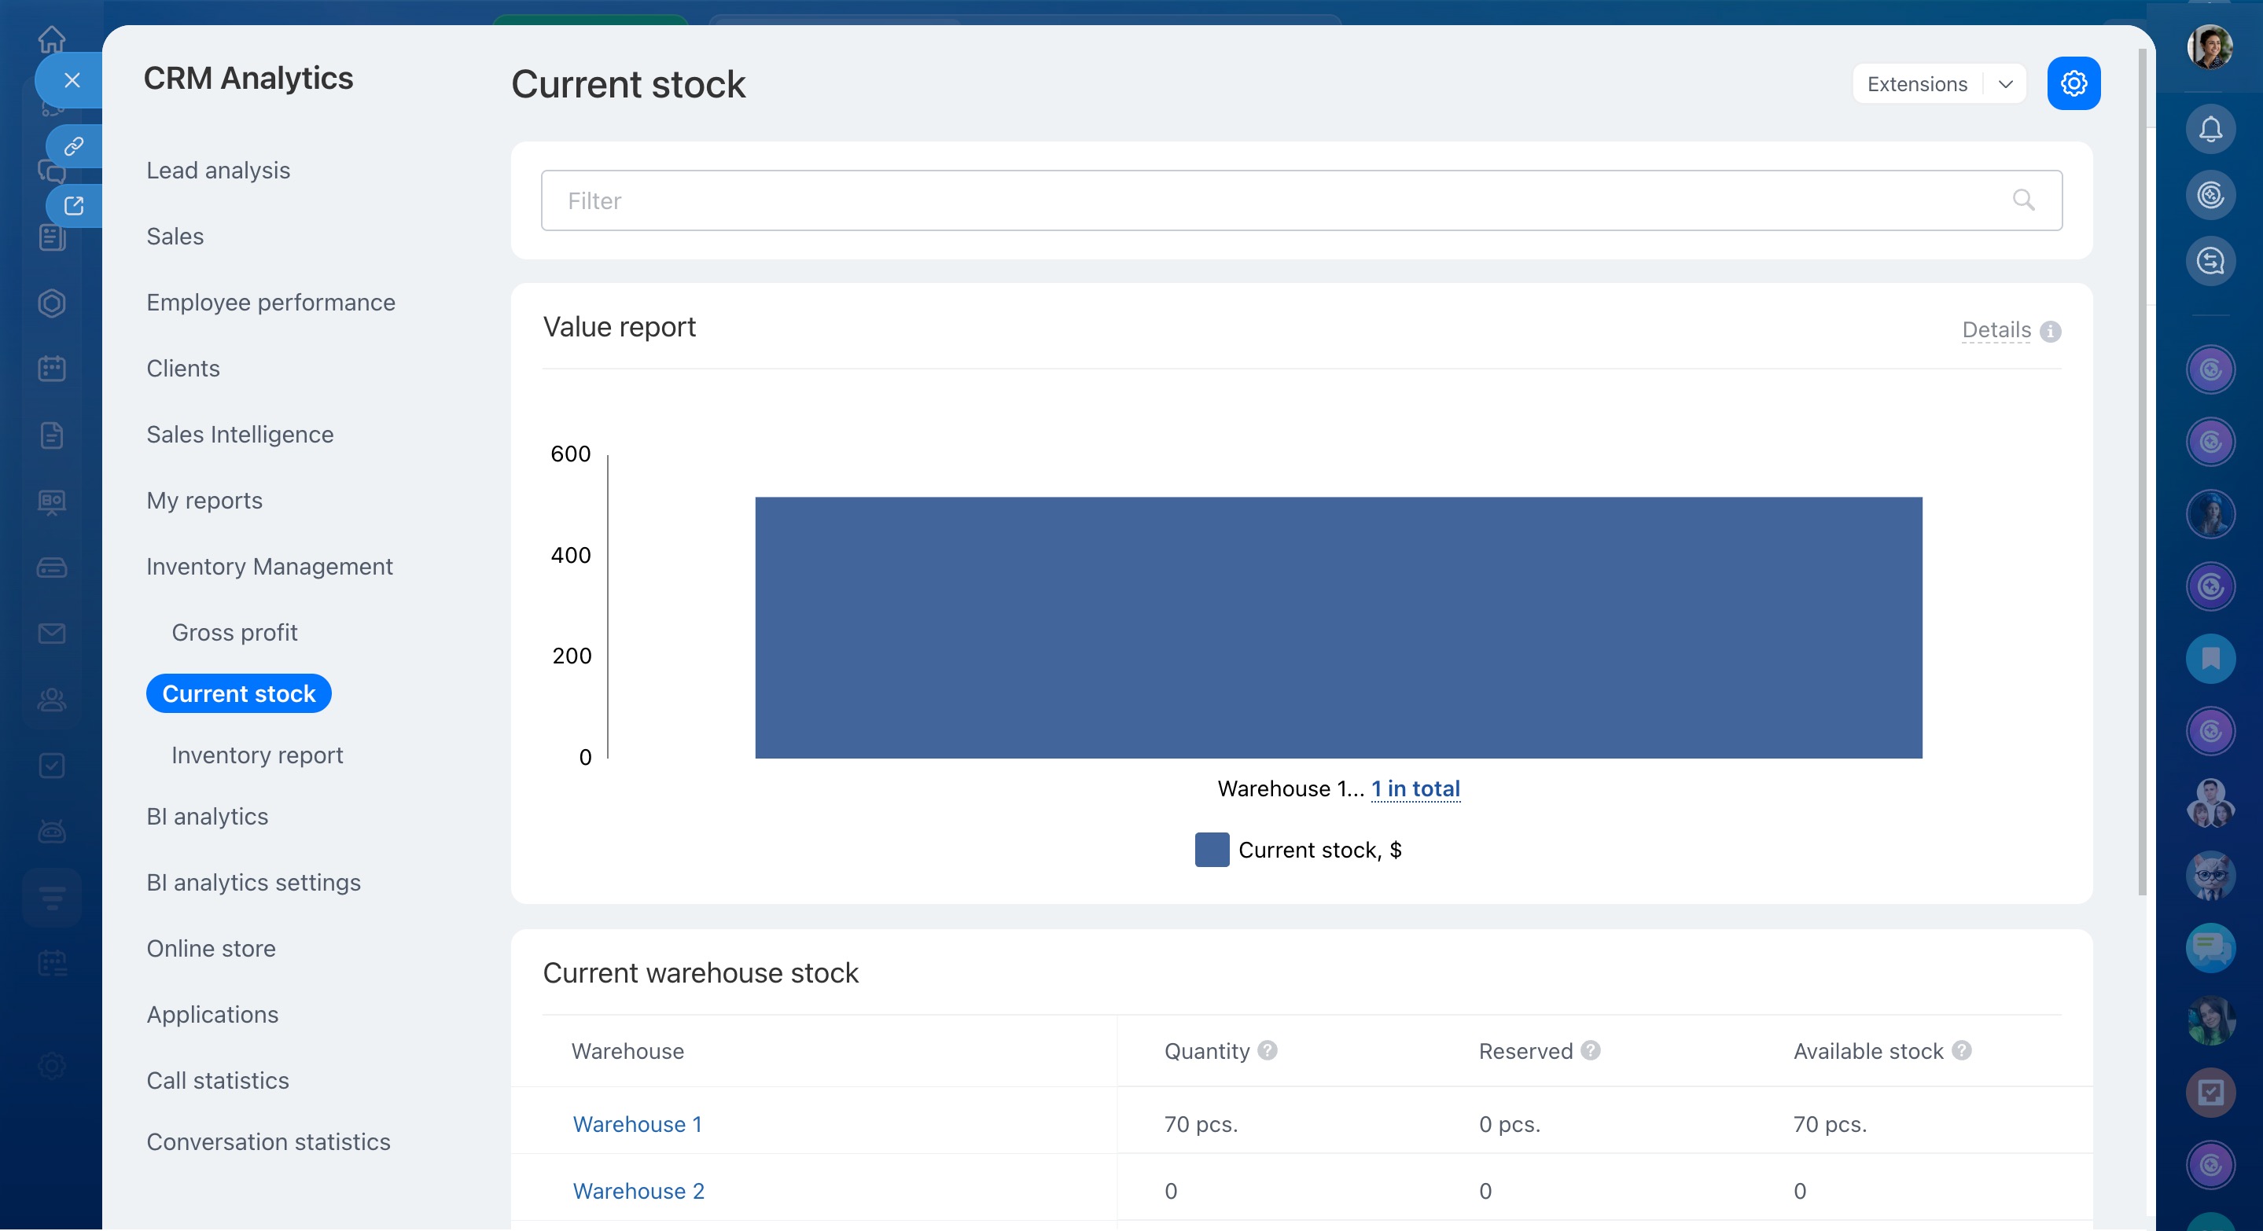Open the Warehouse 1 link
Image resolution: width=2263 pixels, height=1231 pixels.
[x=637, y=1124]
